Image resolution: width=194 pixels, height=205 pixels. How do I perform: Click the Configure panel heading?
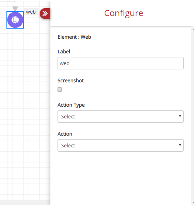point(124,13)
